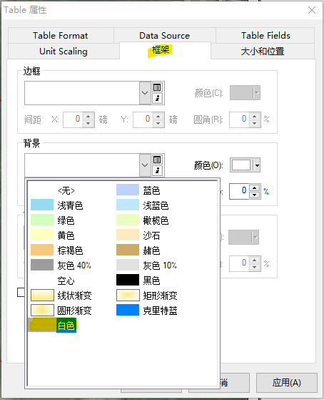Select 灰色 40% background
This screenshot has height=400, width=324.
coord(61,265)
